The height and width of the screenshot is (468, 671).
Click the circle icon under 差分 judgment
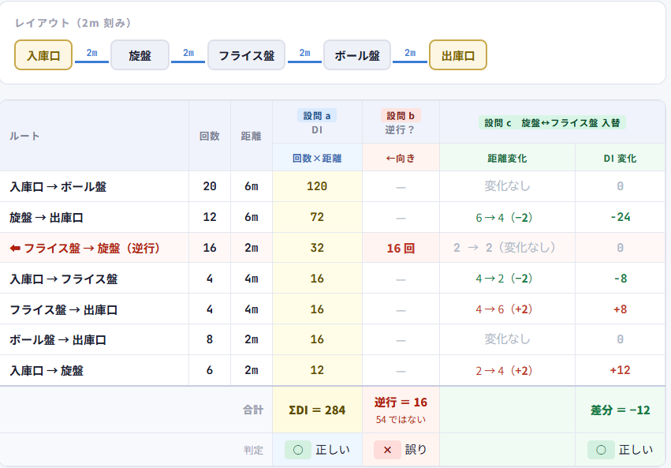(601, 450)
